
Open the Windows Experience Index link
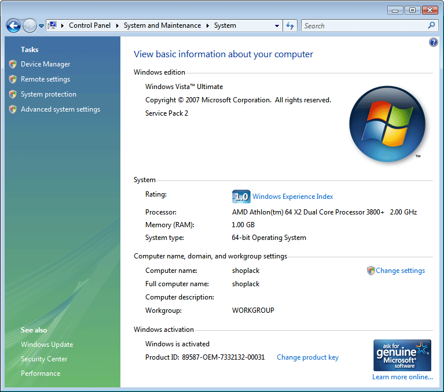pos(292,197)
